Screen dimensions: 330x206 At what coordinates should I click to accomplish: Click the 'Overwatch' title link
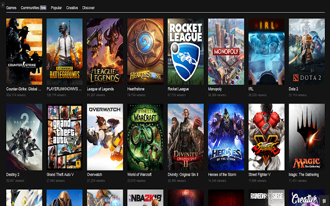click(x=94, y=175)
